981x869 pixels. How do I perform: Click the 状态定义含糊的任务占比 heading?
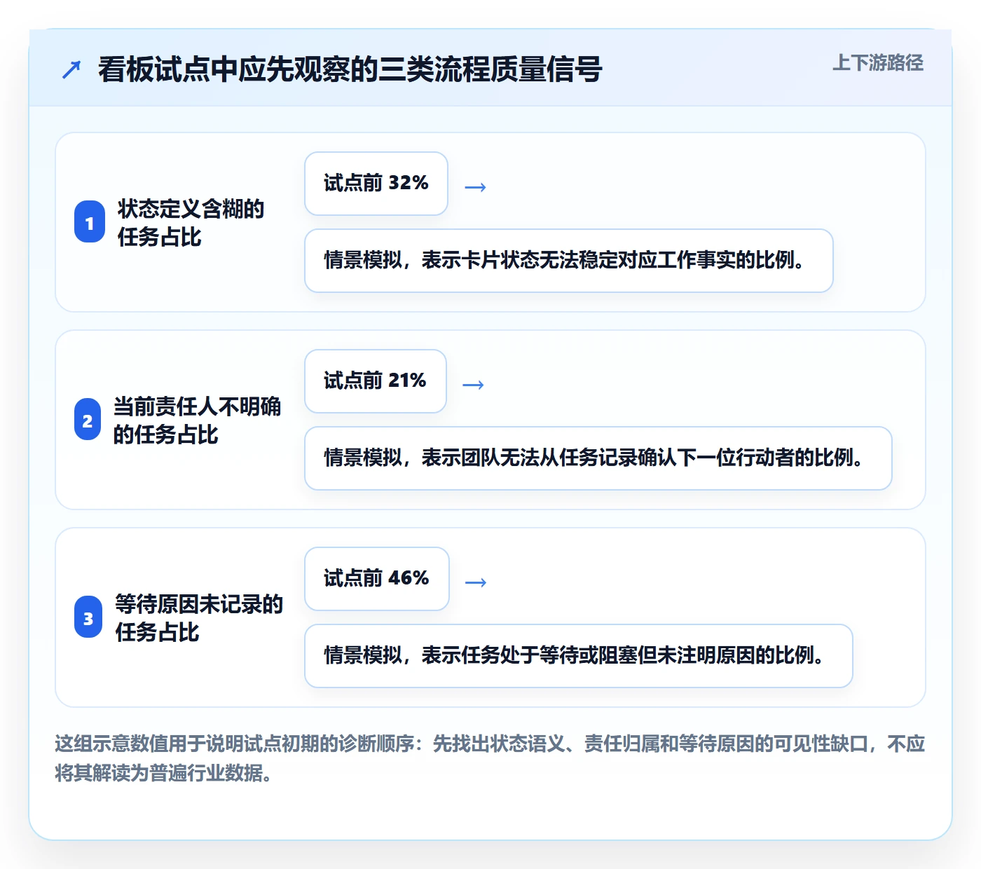click(x=191, y=223)
